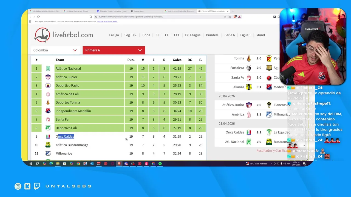Click Importar marcadores ahora link

(x=107, y=21)
